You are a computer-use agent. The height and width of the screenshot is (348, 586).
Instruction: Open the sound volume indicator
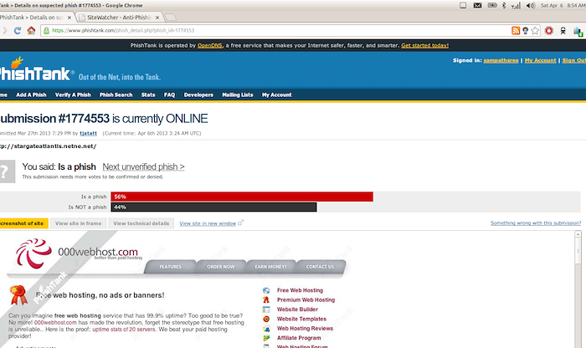(530, 5)
